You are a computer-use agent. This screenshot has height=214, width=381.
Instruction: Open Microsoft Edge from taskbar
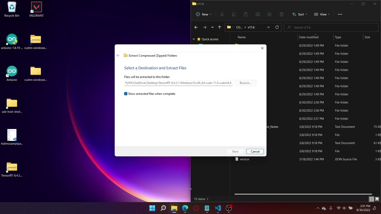pos(185,208)
